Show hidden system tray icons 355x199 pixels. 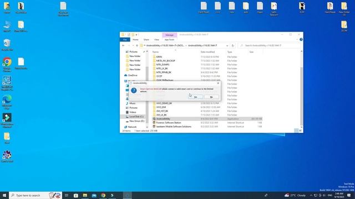(x=311, y=195)
